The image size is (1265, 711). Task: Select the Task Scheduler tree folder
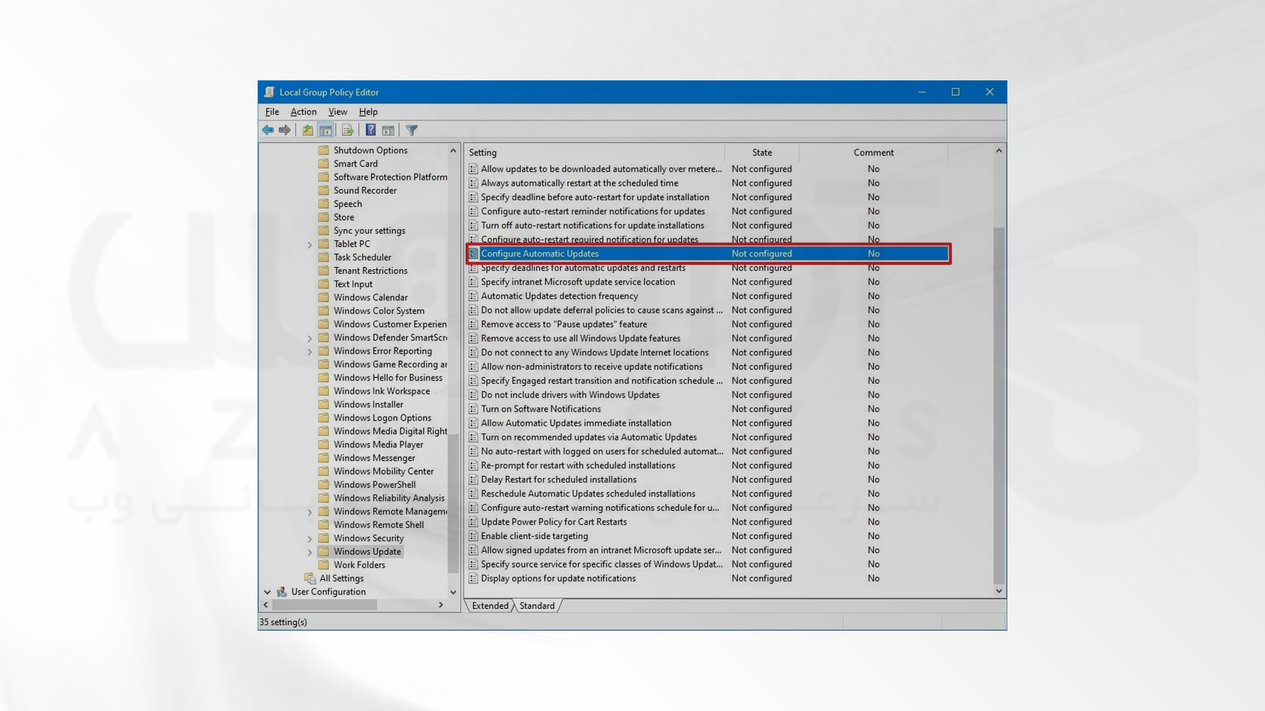362,257
